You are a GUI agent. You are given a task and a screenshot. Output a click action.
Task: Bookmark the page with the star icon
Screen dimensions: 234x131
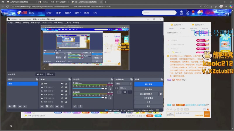pos(206,6)
